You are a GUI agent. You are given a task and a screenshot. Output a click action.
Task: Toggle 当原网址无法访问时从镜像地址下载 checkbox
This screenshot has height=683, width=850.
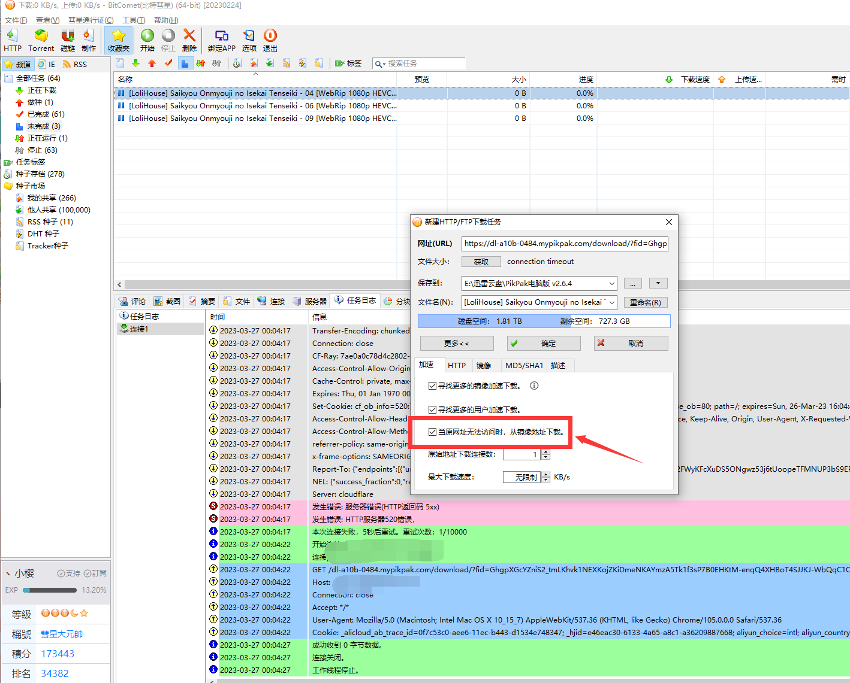432,432
